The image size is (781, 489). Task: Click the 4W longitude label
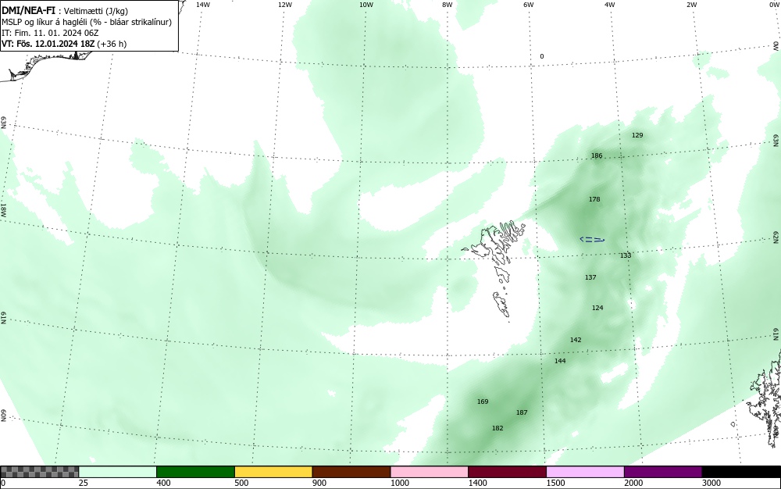click(x=610, y=5)
